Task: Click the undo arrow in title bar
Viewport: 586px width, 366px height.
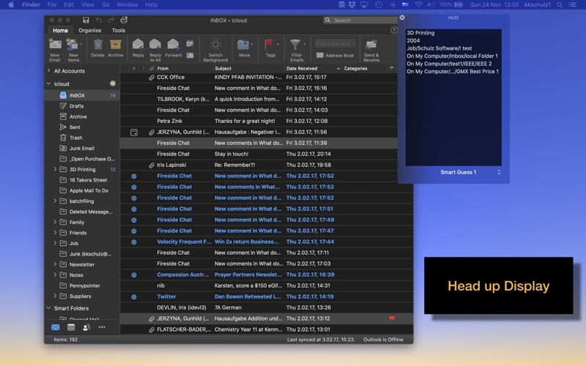Action: [x=99, y=20]
